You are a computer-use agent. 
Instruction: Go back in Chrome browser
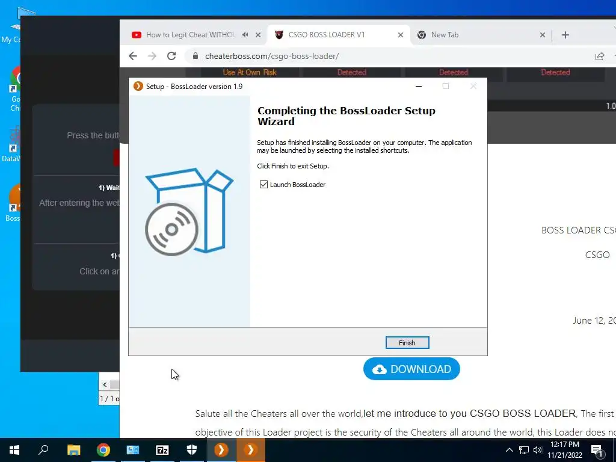click(x=133, y=56)
